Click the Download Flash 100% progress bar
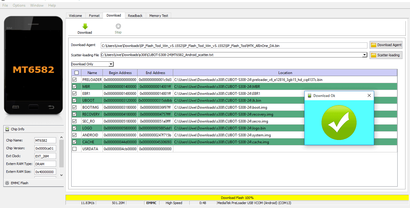This screenshot has width=410, height=208. click(237, 198)
